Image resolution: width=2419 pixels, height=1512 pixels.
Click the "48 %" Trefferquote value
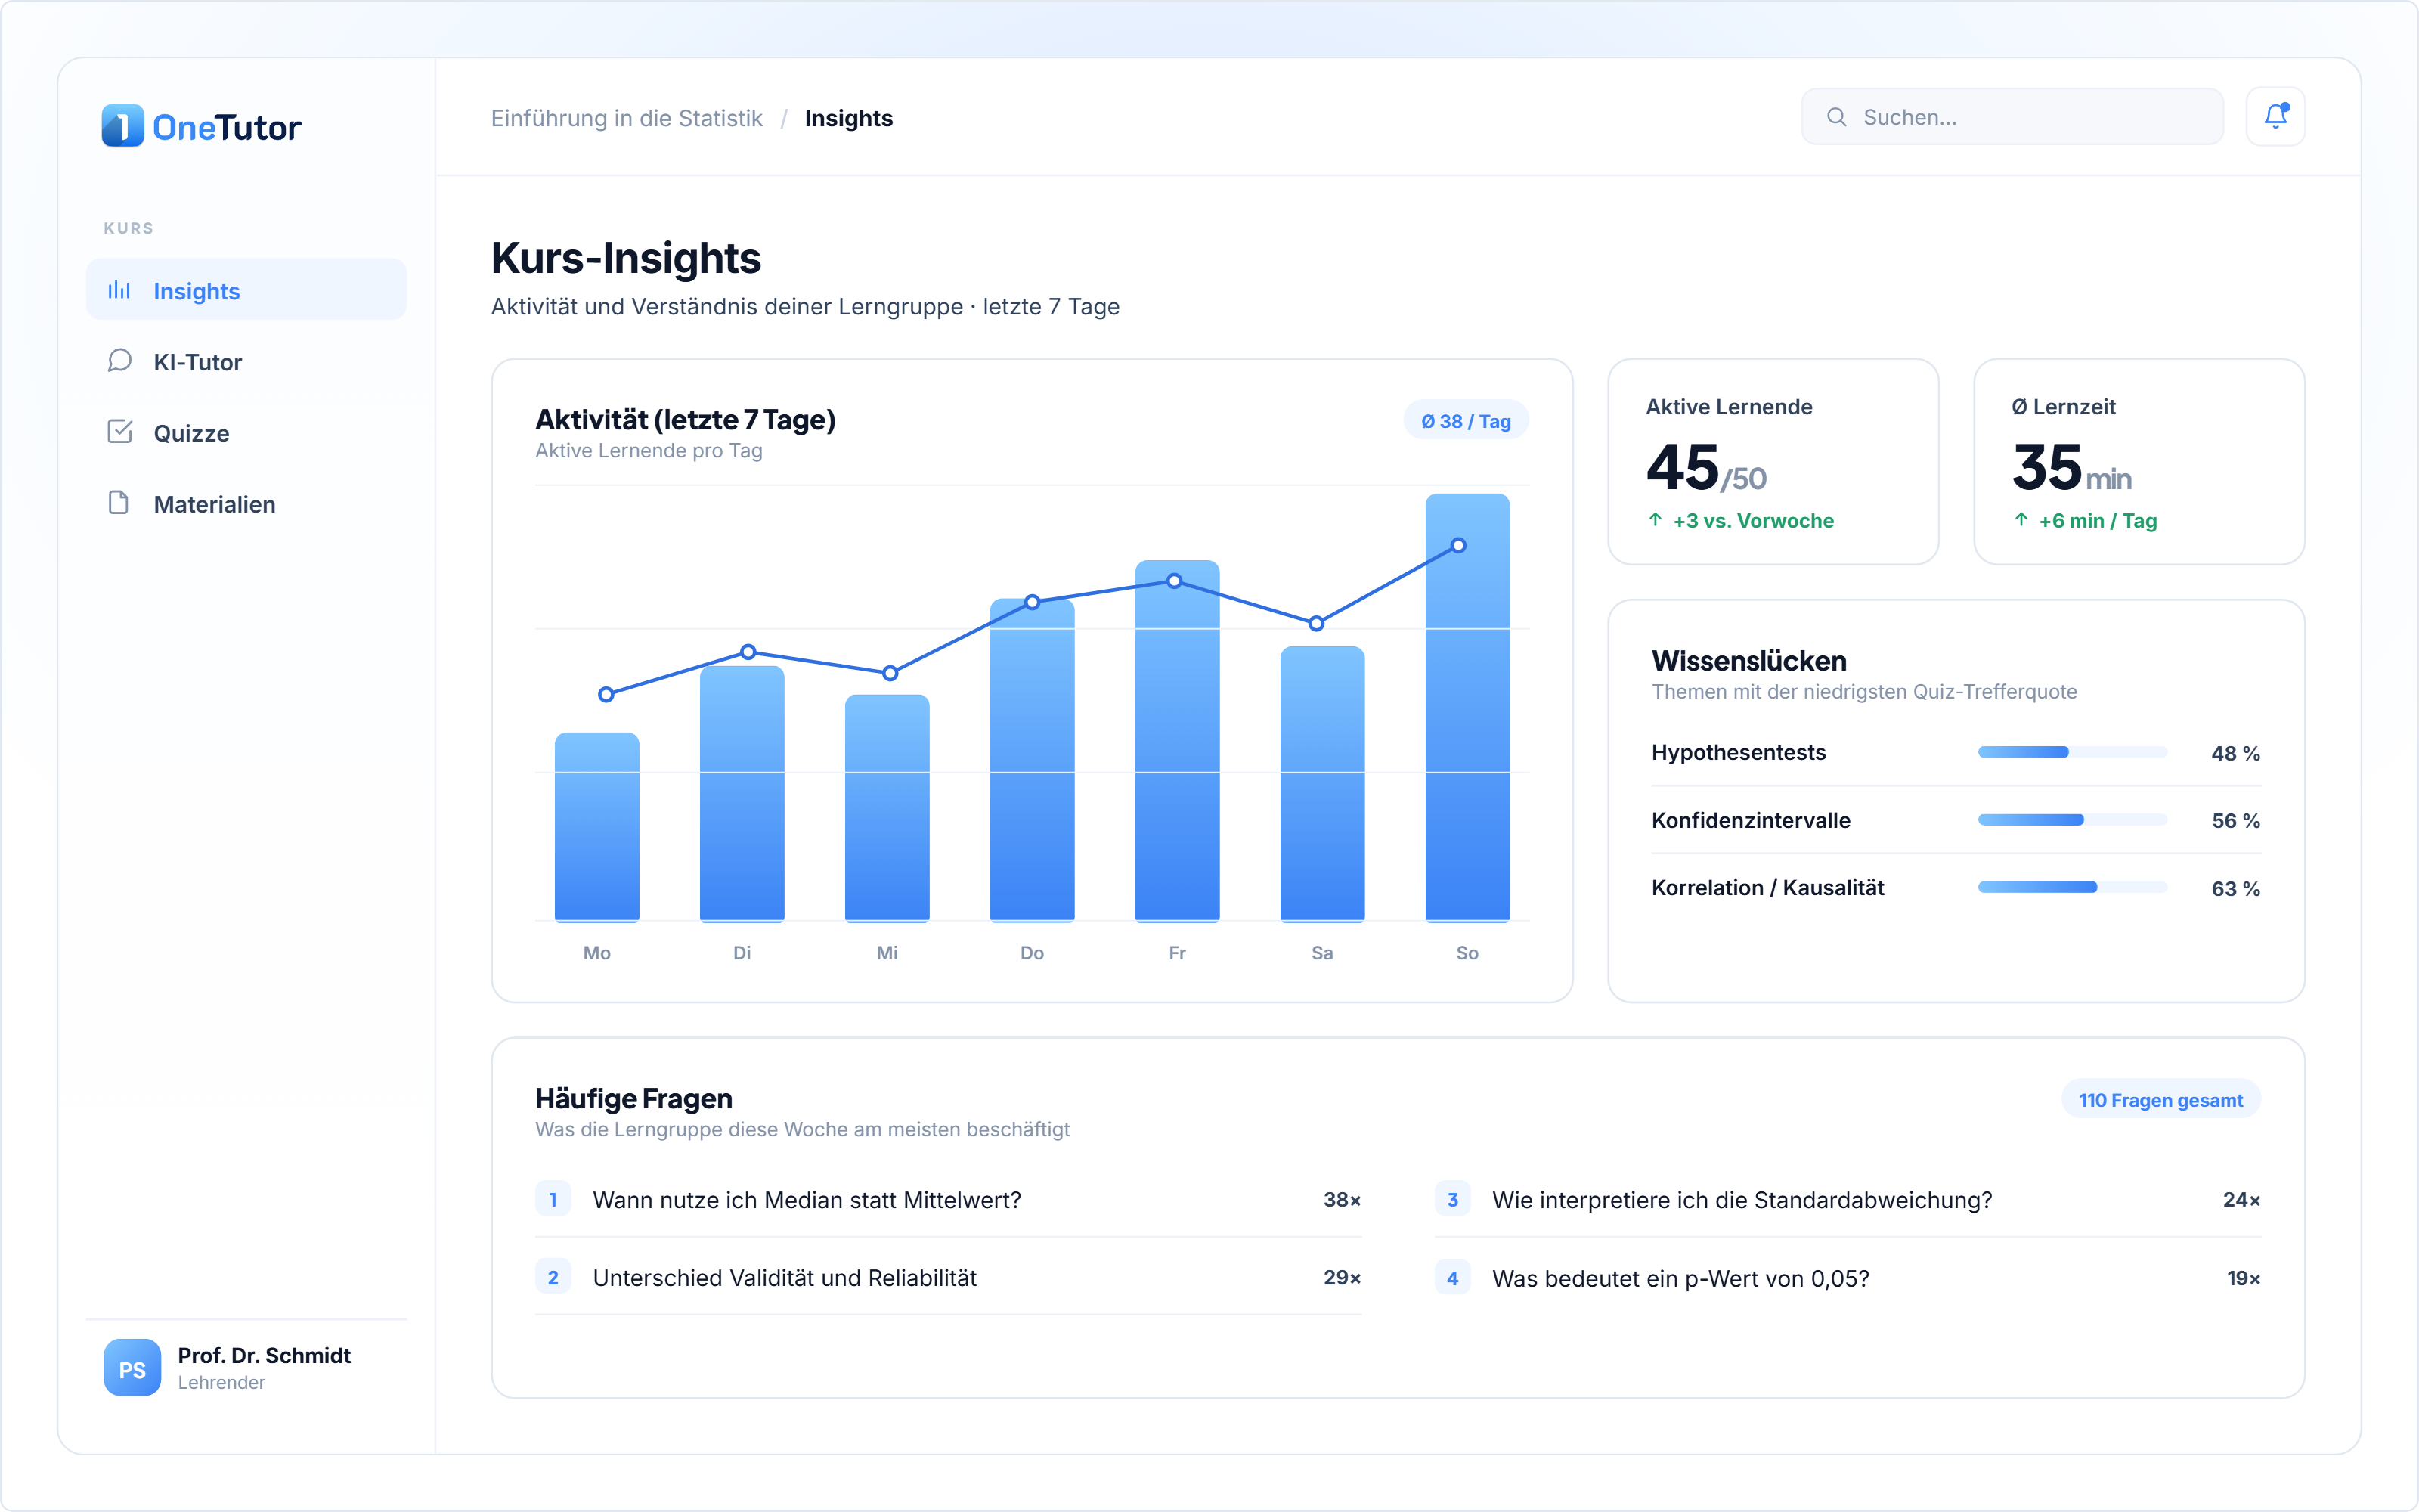(2235, 753)
